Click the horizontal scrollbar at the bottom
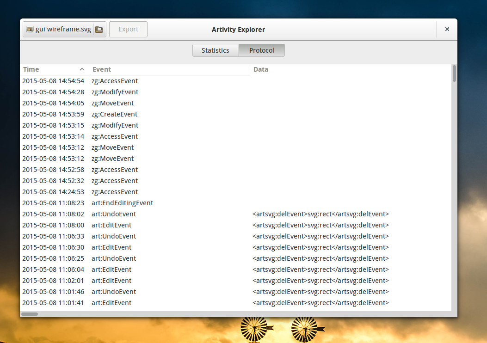 tap(30, 314)
